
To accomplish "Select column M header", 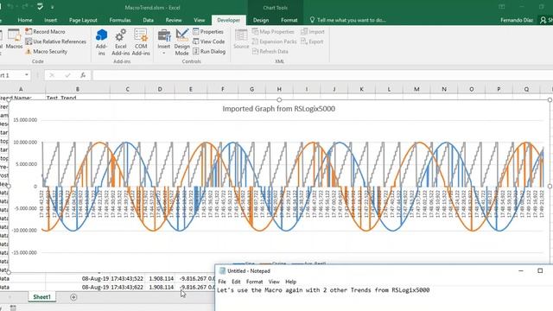I will click(416, 89).
